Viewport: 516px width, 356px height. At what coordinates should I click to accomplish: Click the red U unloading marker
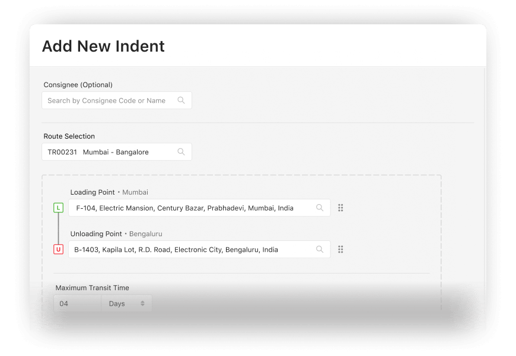click(x=59, y=249)
